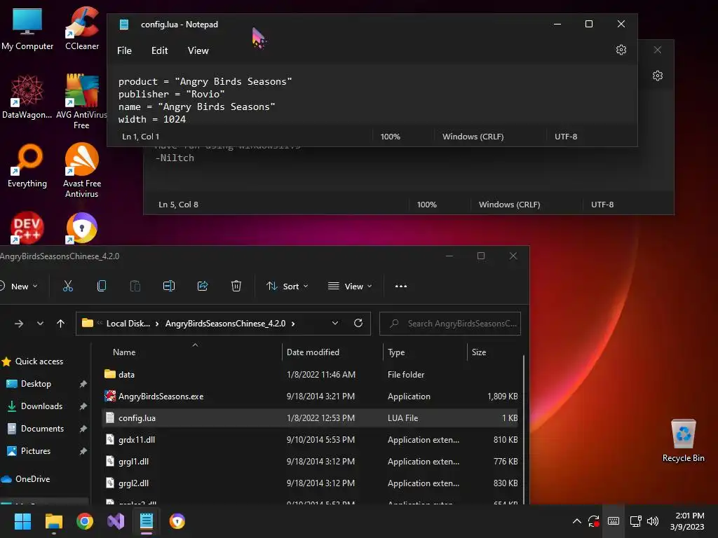Open Visual Studio from the taskbar
Image resolution: width=718 pixels, height=538 pixels.
tap(116, 521)
